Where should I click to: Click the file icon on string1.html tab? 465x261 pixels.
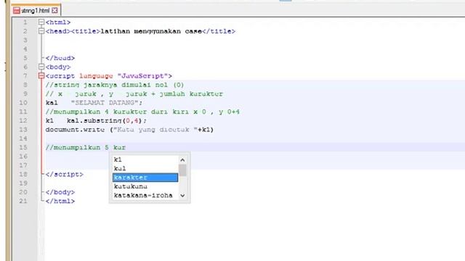(x=17, y=11)
